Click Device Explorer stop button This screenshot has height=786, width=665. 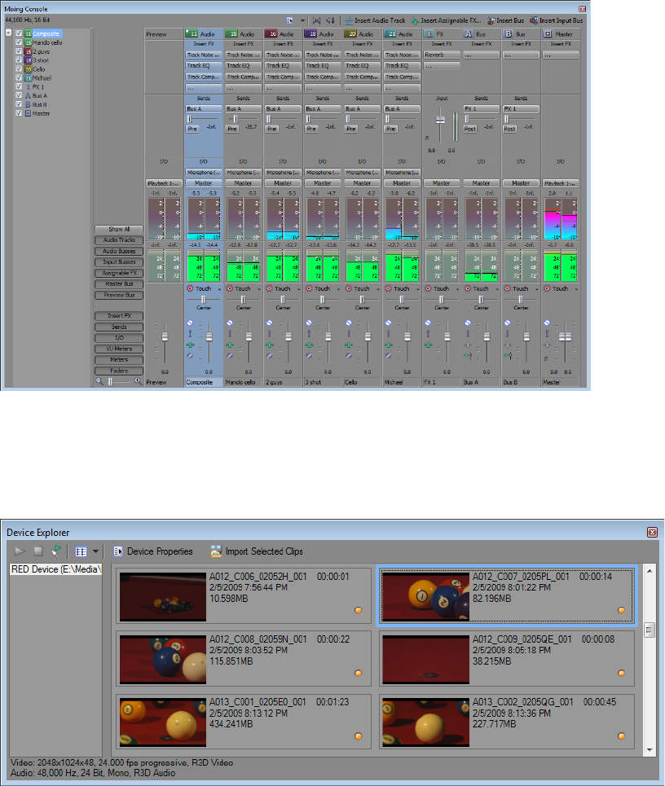point(38,551)
